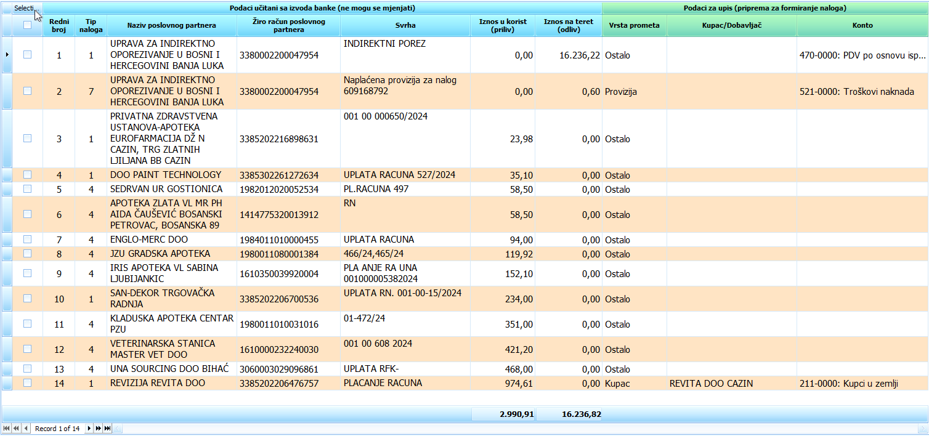The image size is (929, 436).
Task: Select checkbox for ENGLO-MERC DOO row
Action: pos(27,240)
